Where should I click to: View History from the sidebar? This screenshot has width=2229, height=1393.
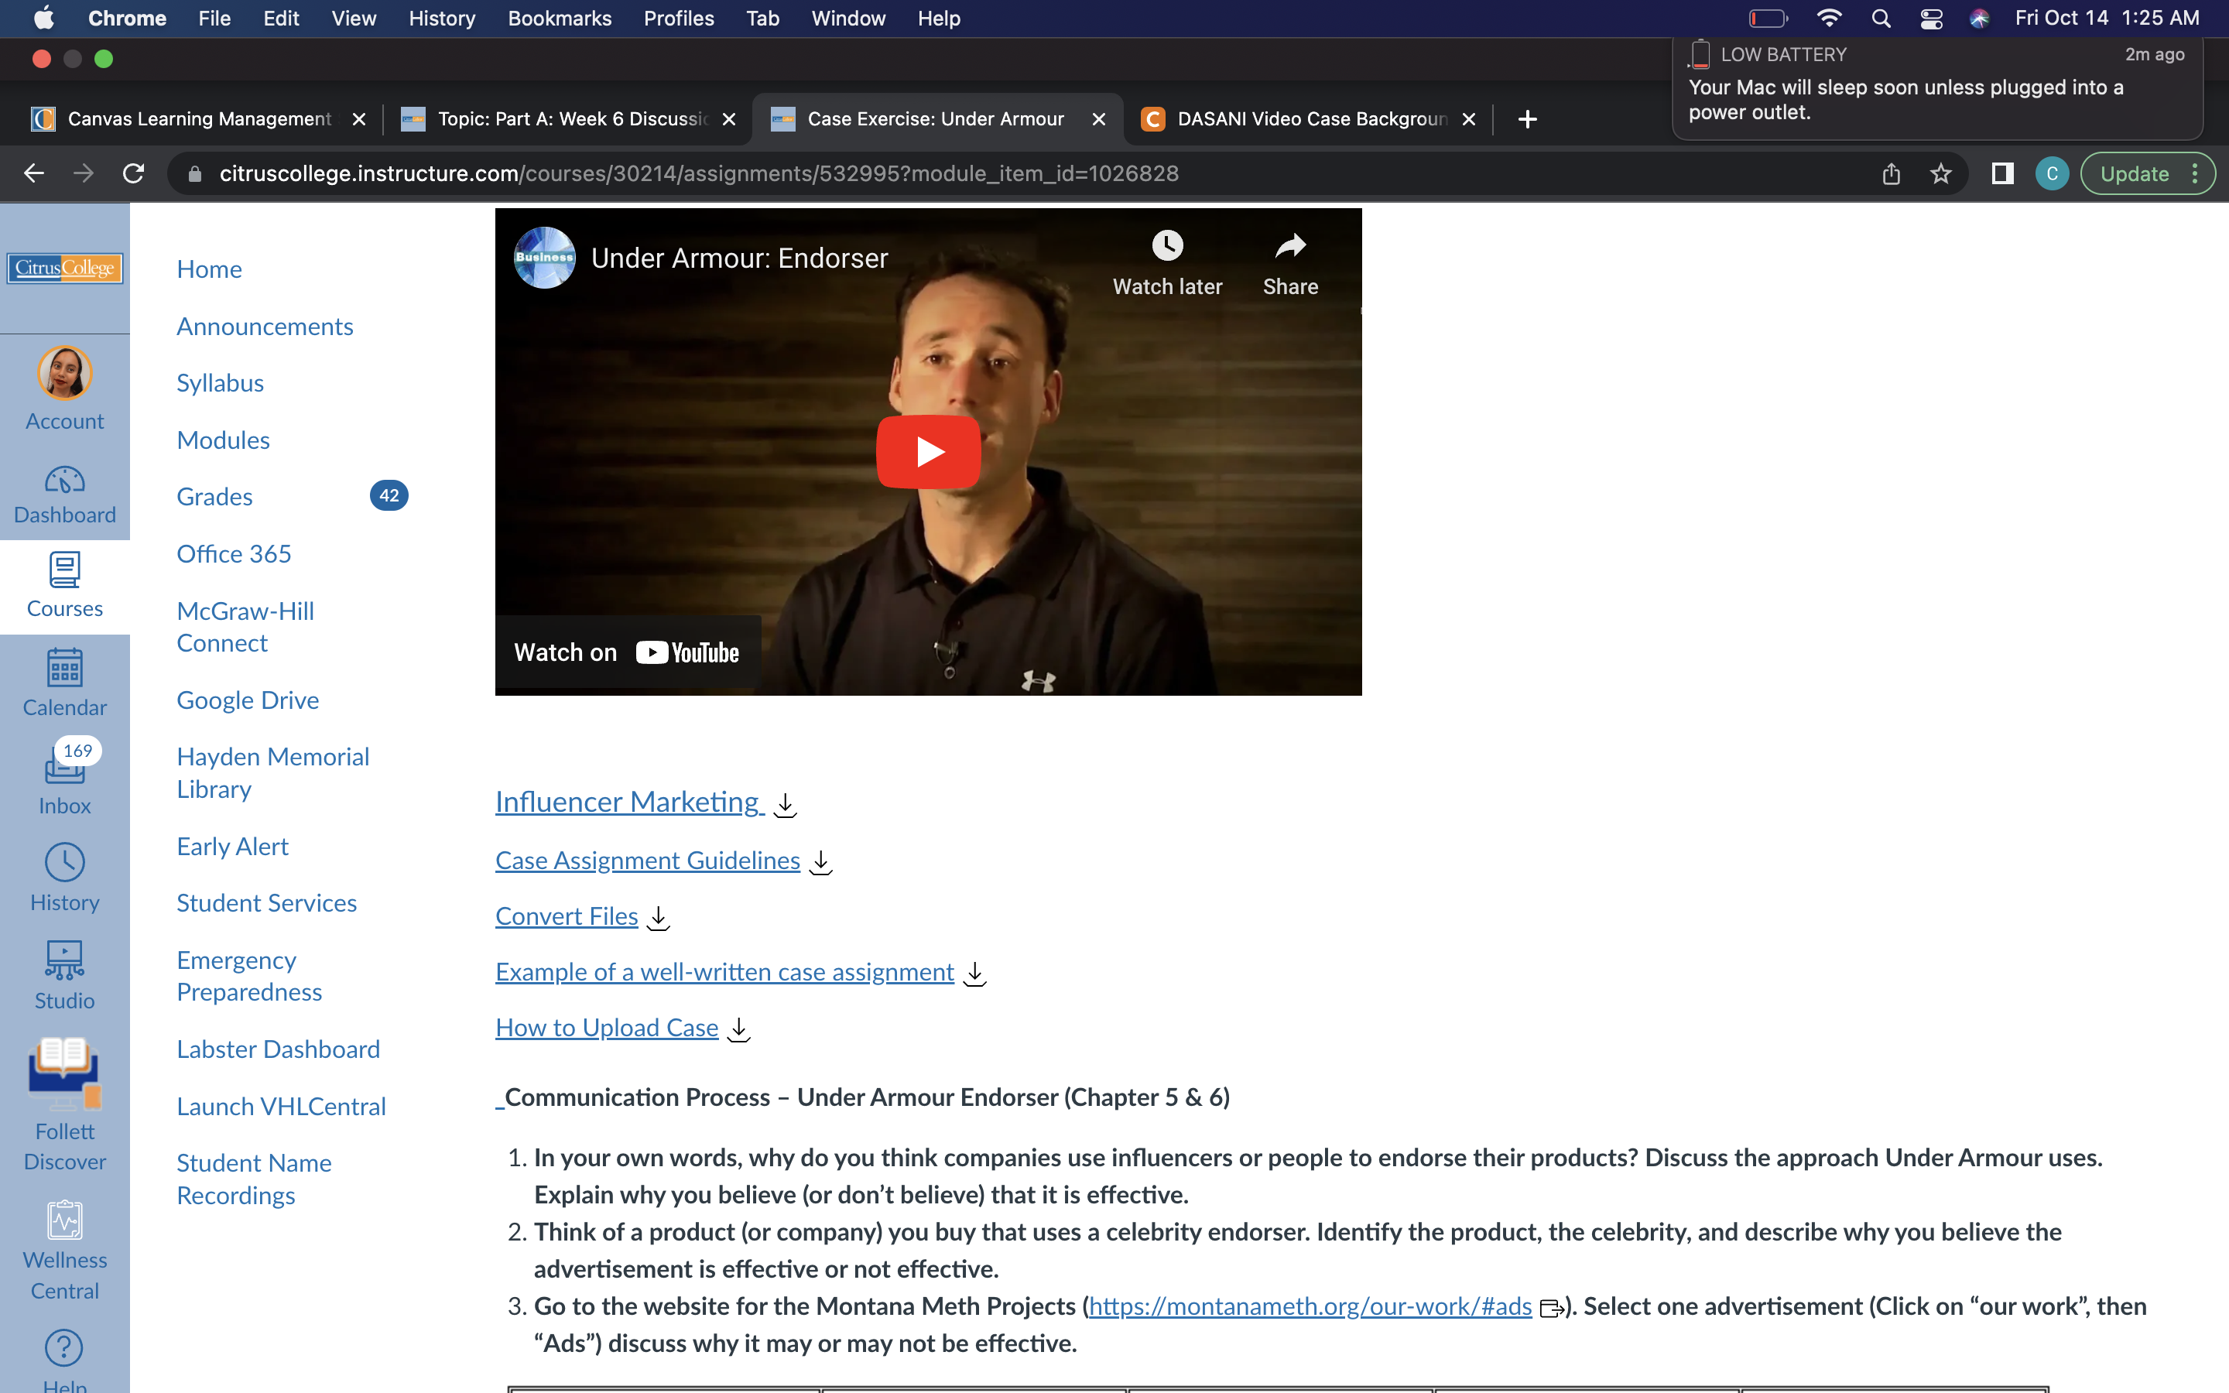64,875
